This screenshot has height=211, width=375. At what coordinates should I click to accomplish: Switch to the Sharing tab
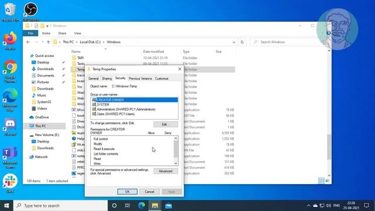coord(107,79)
